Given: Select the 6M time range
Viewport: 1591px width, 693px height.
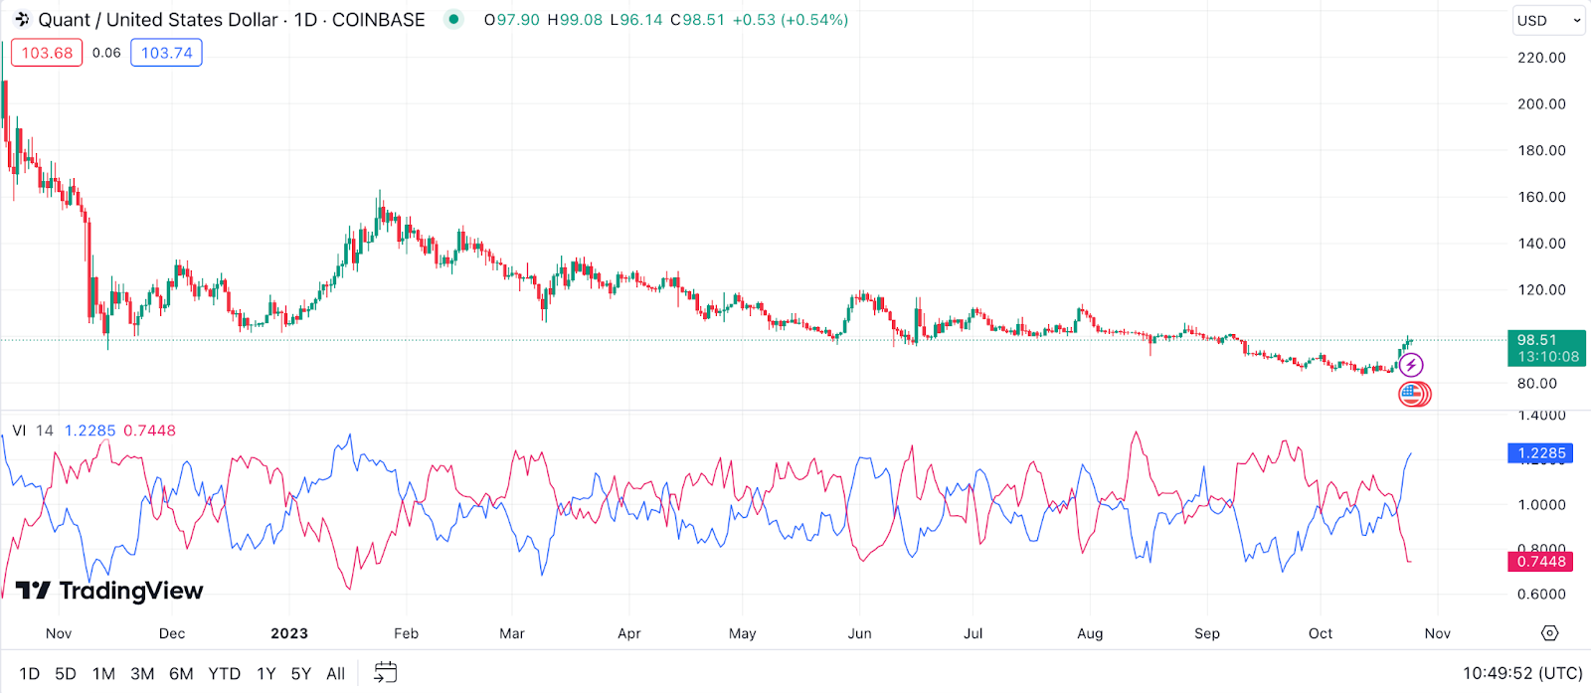Looking at the screenshot, I should click(x=181, y=673).
